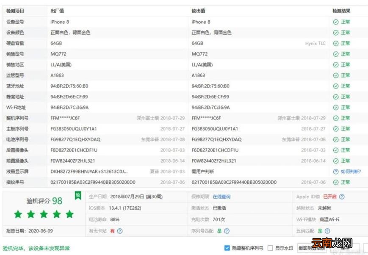The width and height of the screenshot is (368, 255).
Task: Click the battery life value 88%
Action: click(x=115, y=219)
